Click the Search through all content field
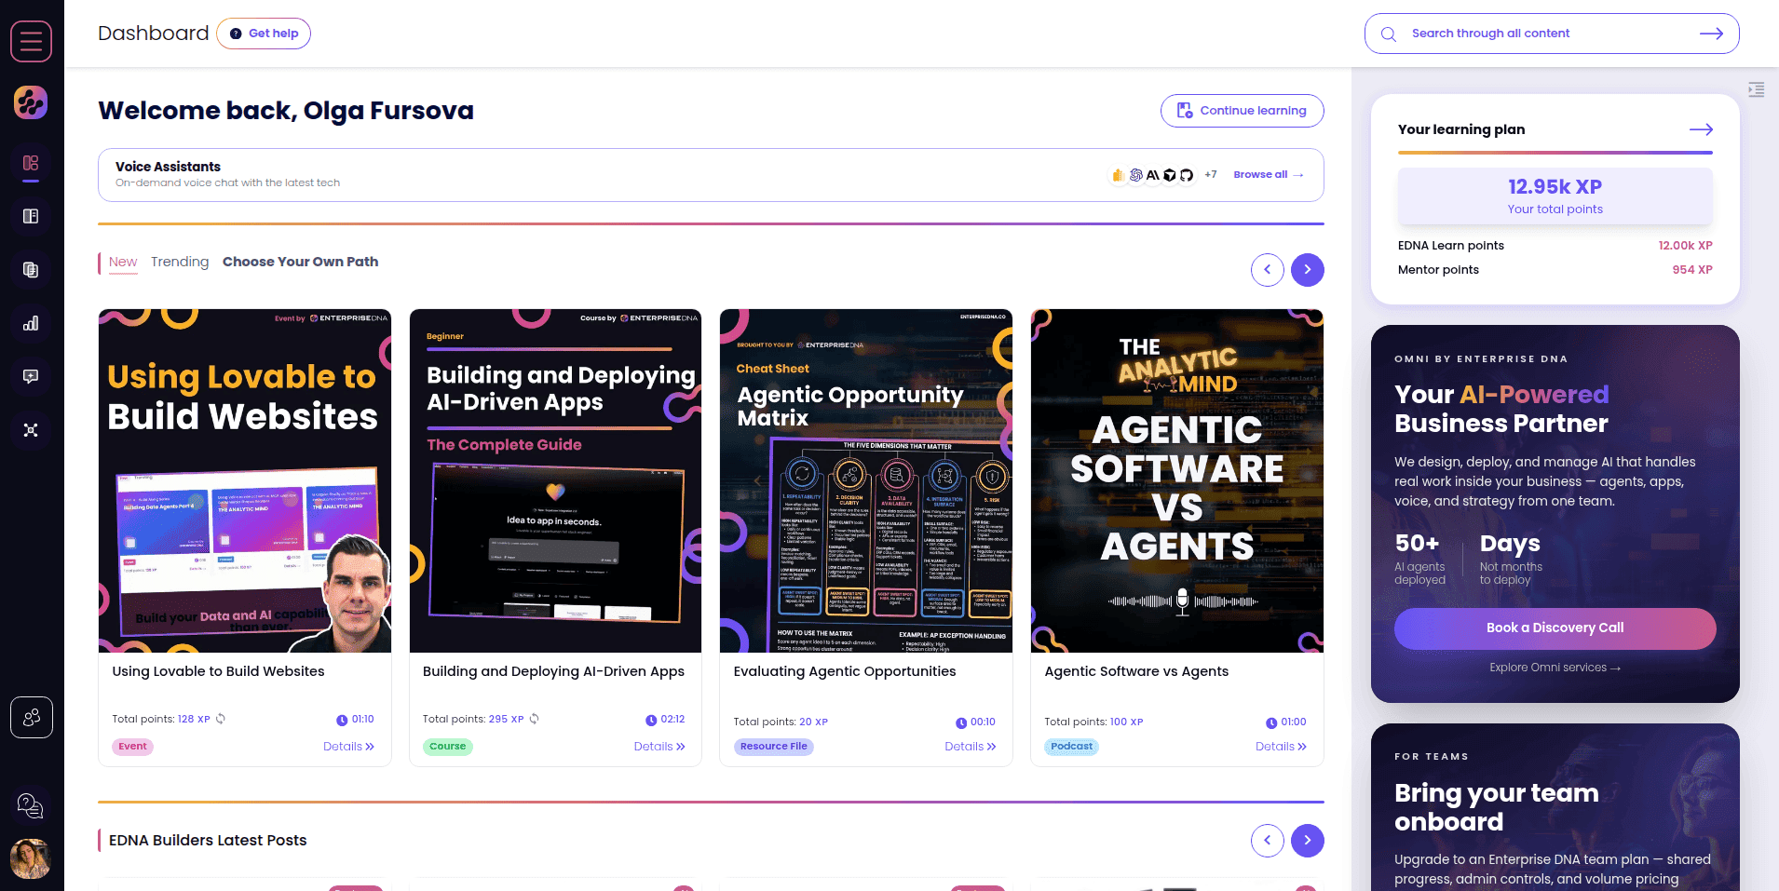This screenshot has width=1779, height=891. pos(1552,34)
